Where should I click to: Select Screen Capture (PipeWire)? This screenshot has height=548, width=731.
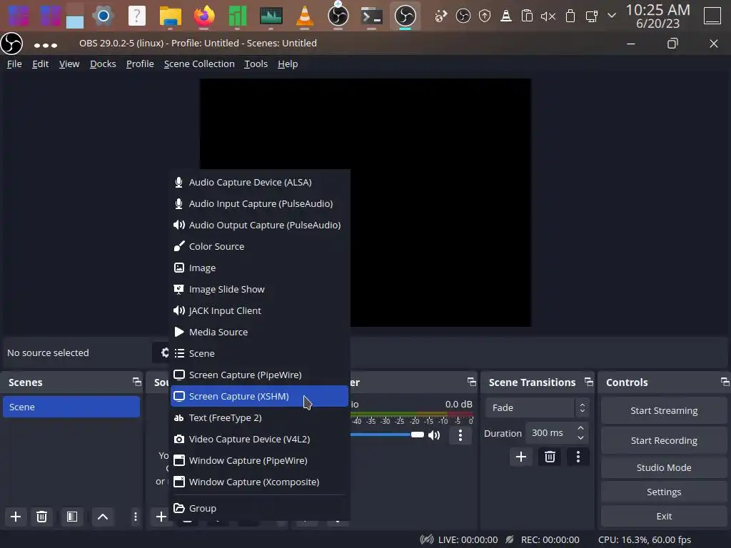tap(259, 375)
